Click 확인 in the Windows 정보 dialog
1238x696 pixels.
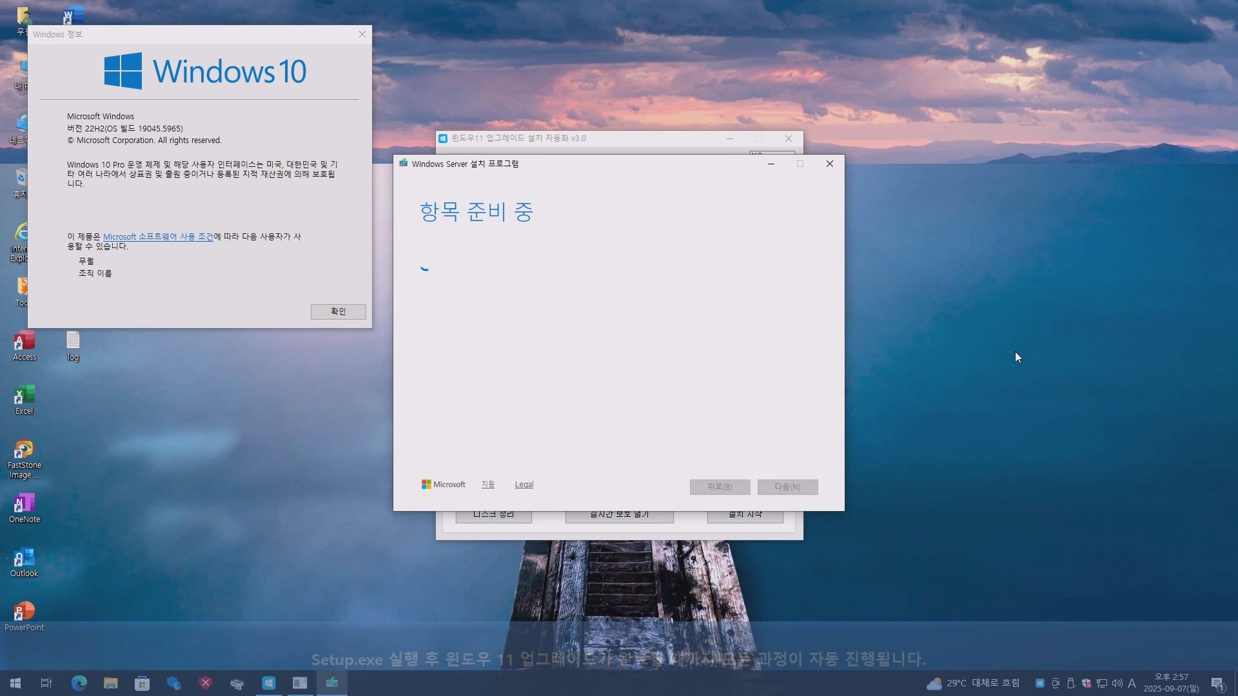pyautogui.click(x=338, y=311)
